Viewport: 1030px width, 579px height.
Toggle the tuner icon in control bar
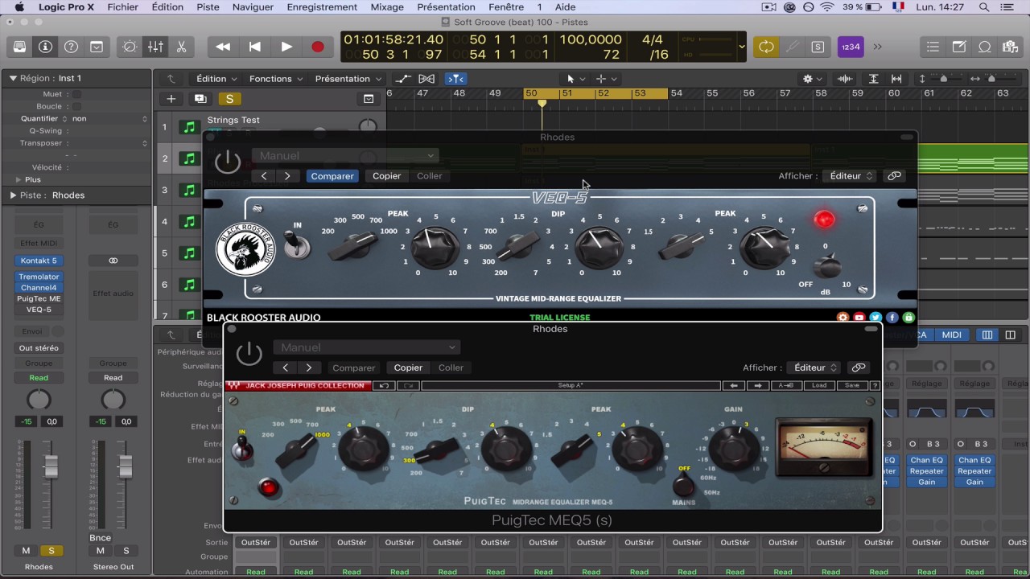(x=792, y=47)
